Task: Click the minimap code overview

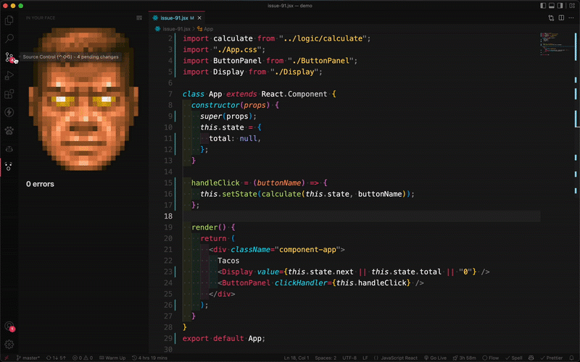Action: (x=555, y=44)
